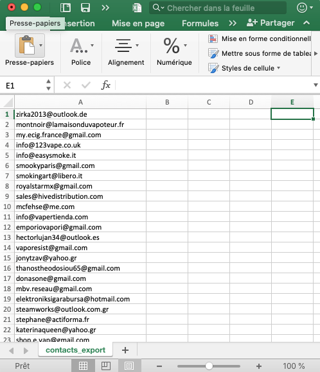Adjust the zoom slider handle
This screenshot has width=320, height=372.
209,366
